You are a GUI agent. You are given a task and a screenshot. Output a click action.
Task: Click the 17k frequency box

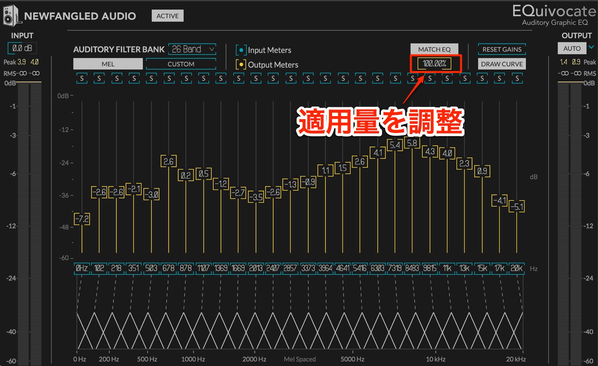[500, 268]
